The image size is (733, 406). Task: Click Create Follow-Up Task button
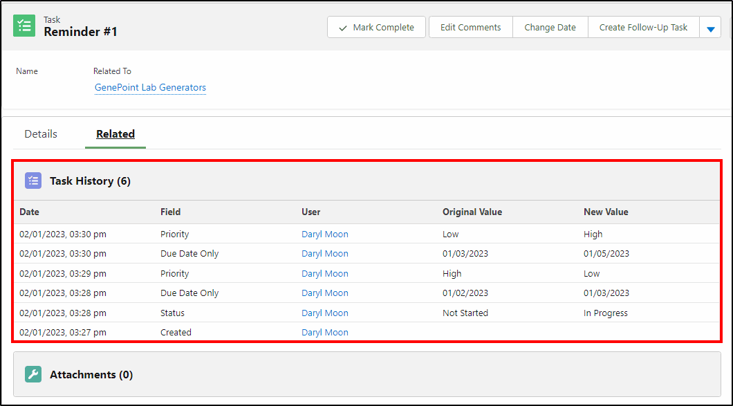click(x=643, y=28)
